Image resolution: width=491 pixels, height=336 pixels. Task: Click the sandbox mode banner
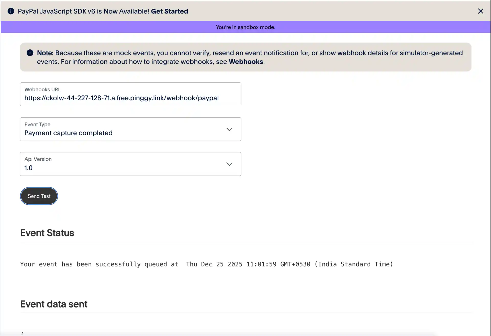click(x=245, y=27)
